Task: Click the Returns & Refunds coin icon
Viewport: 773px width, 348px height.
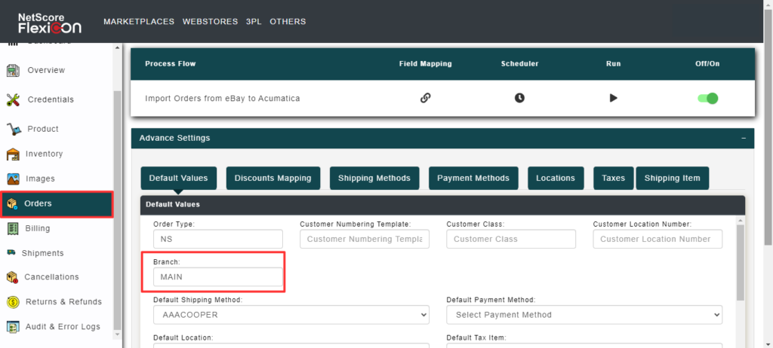Action: 13,302
